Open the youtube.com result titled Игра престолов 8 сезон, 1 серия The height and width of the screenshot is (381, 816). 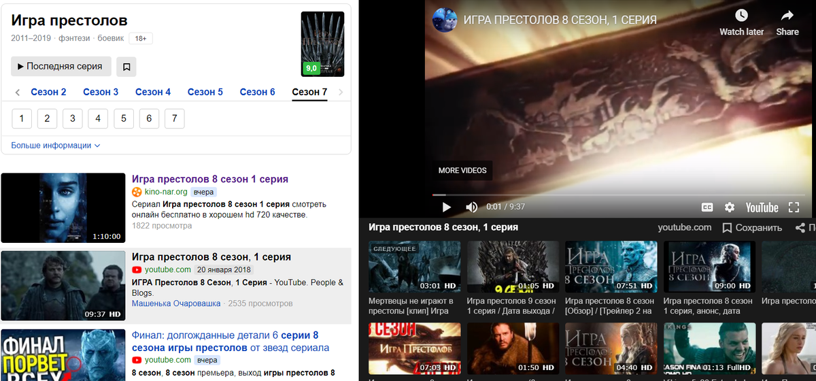(x=211, y=257)
